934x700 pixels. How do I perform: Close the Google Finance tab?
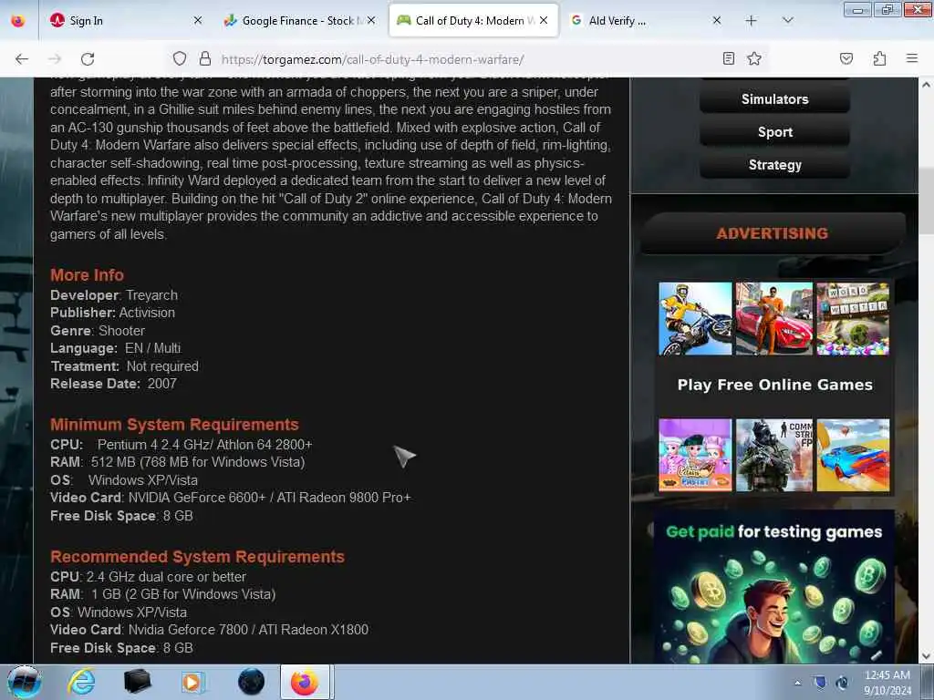tap(371, 21)
